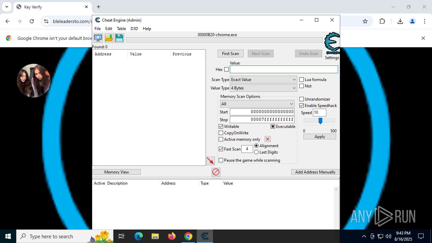Click the scan Value input field
The image size is (432, 243).
[284, 70]
